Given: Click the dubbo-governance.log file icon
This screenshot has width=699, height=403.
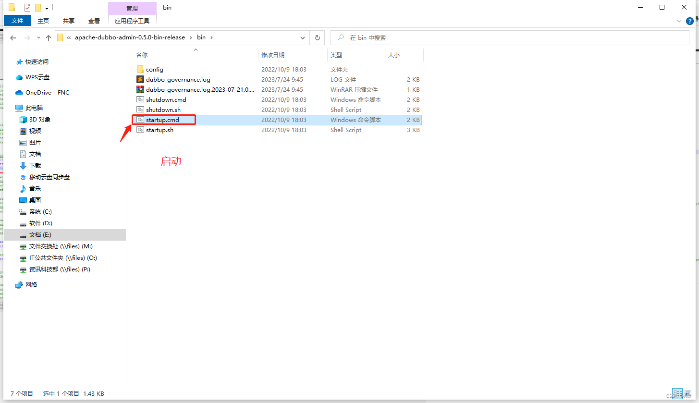Looking at the screenshot, I should point(140,79).
